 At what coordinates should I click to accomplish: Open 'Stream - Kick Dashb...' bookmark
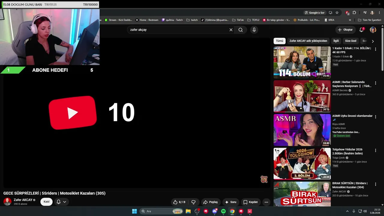(118, 20)
